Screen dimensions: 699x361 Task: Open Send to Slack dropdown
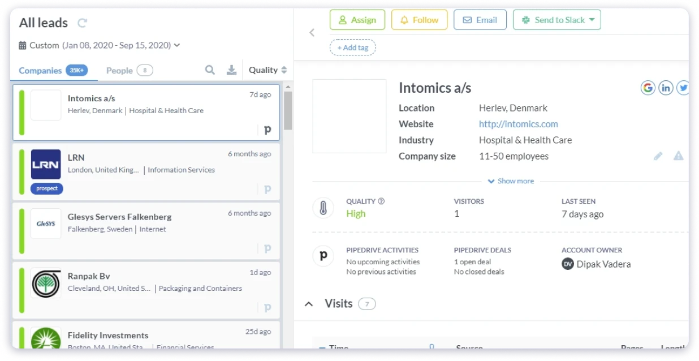tap(556, 20)
